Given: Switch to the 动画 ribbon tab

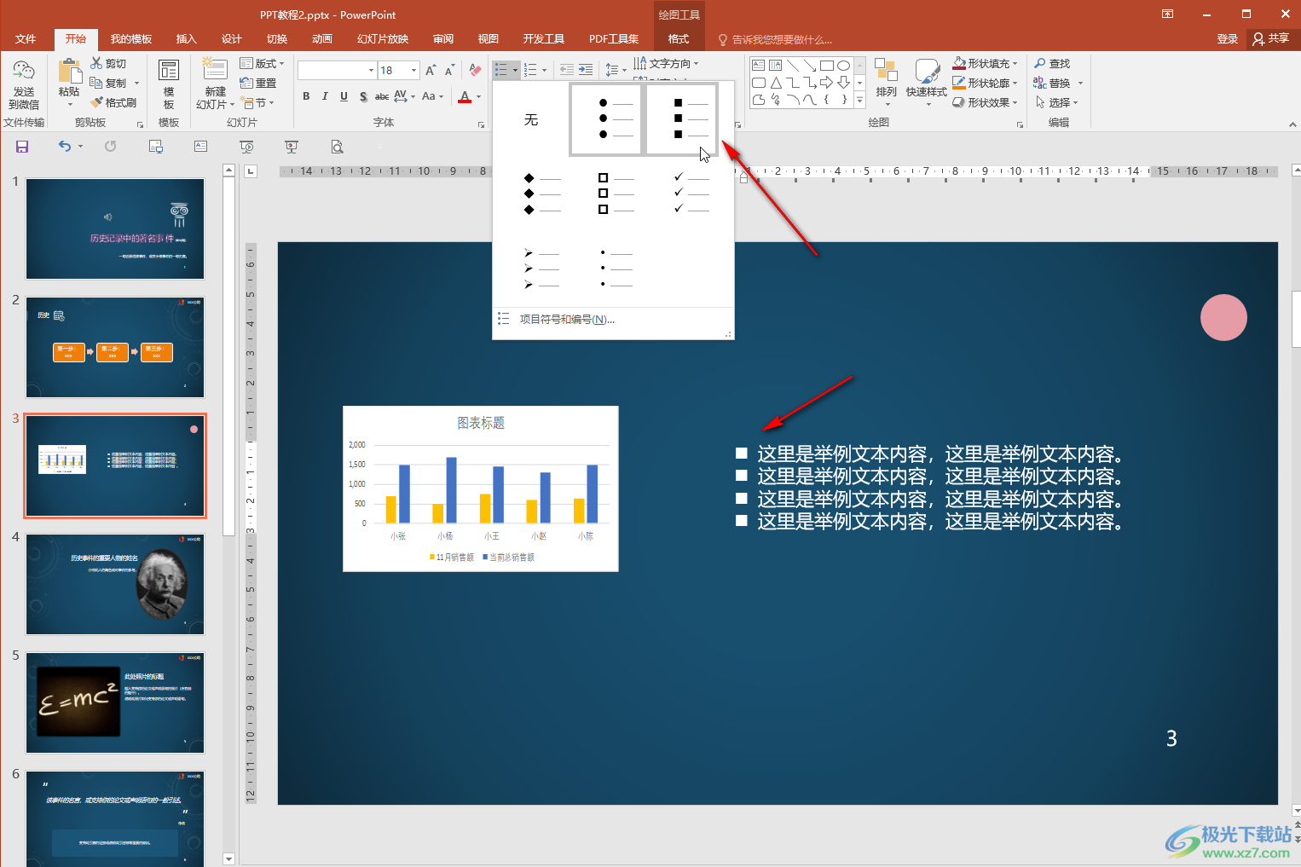Looking at the screenshot, I should 321,39.
